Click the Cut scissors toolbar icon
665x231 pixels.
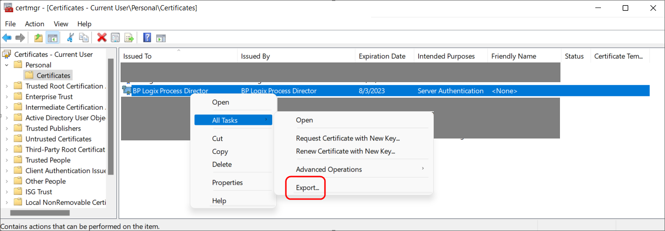[71, 38]
